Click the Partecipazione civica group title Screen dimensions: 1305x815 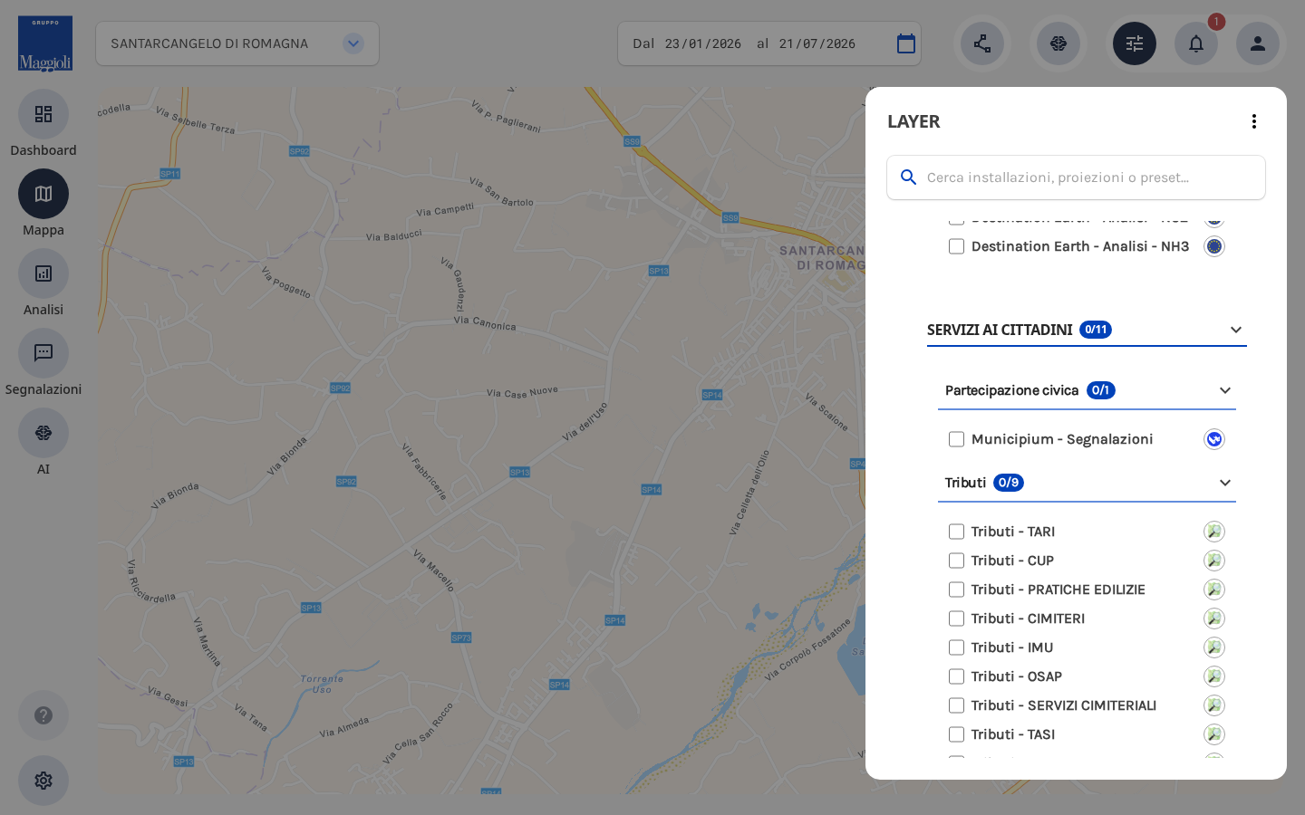(1011, 390)
